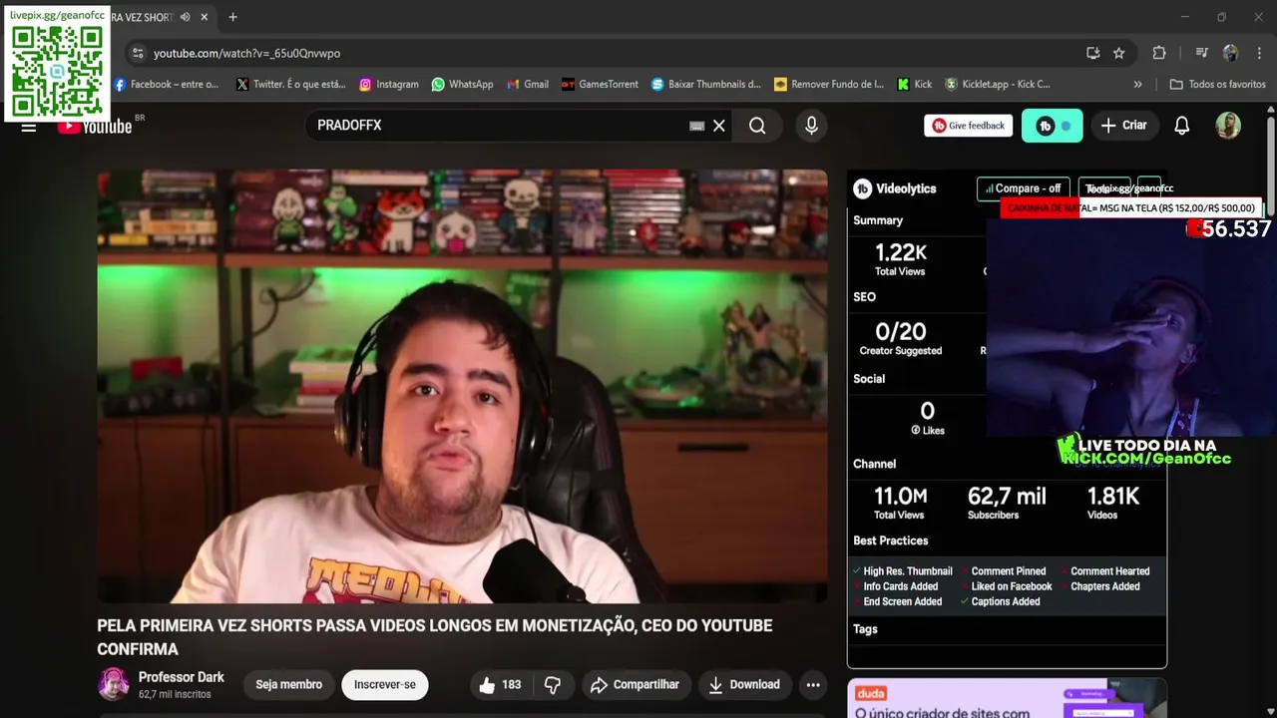Click the 1.22K Total Views value

(x=900, y=253)
